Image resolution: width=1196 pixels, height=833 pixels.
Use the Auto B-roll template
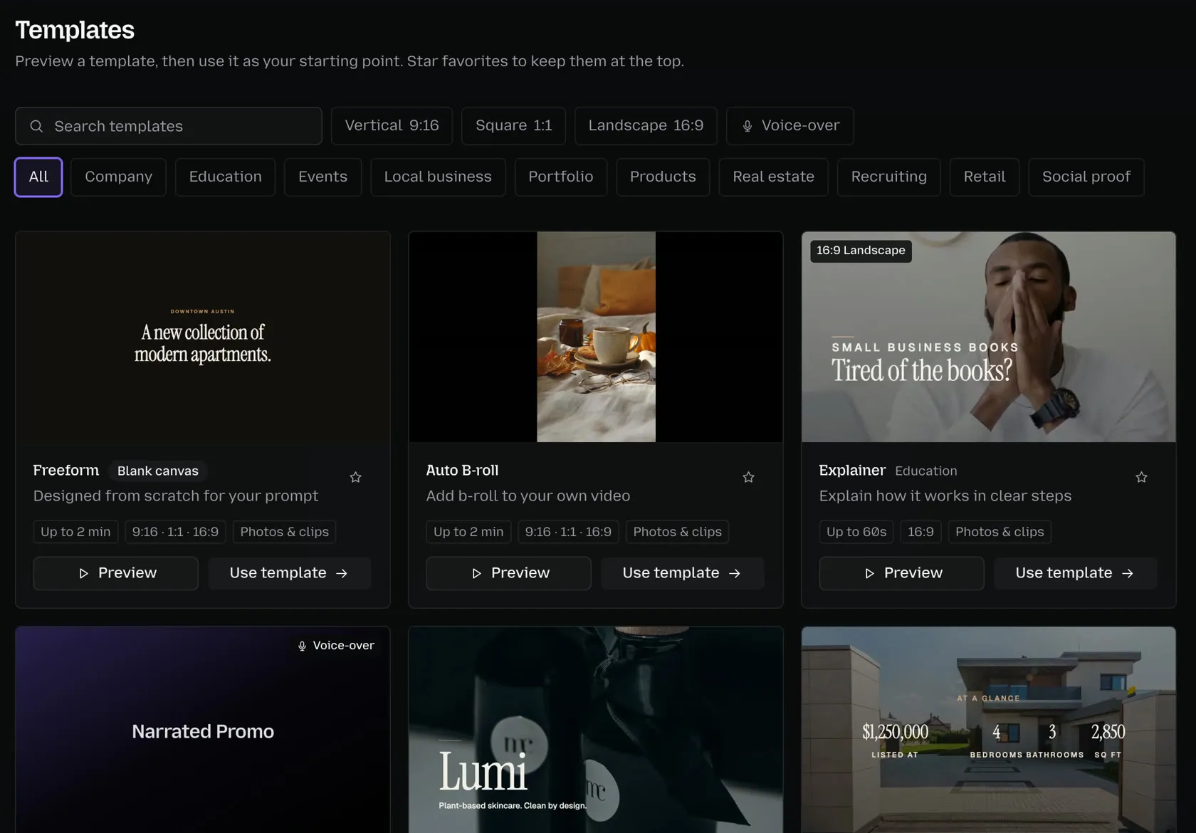[x=683, y=573]
